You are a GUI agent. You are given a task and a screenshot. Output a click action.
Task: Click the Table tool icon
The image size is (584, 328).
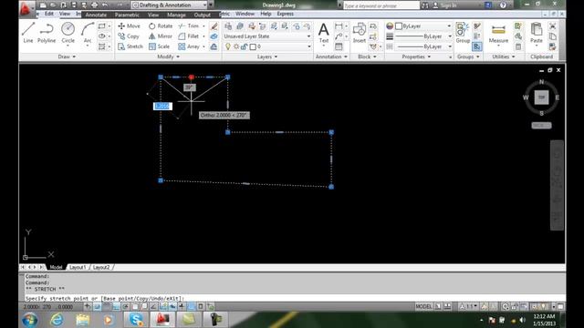click(339, 46)
